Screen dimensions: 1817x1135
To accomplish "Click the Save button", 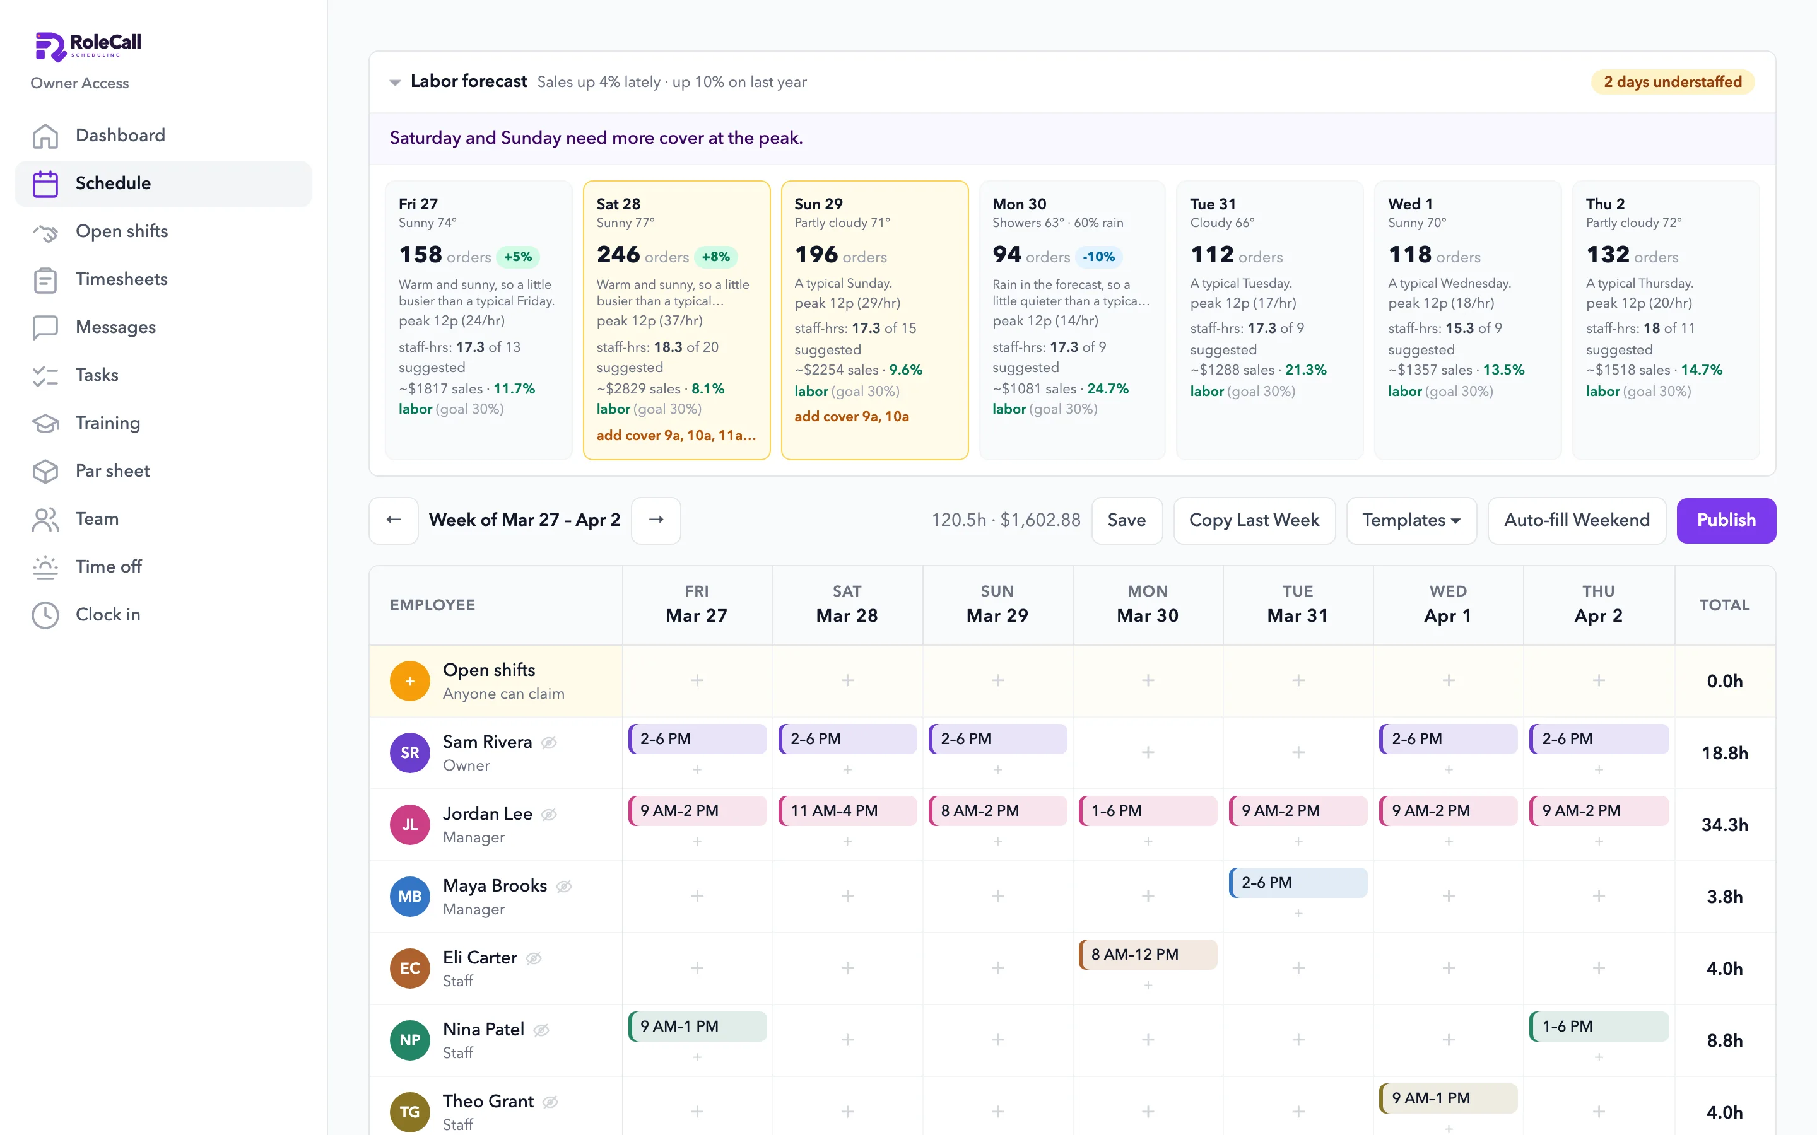I will pyautogui.click(x=1126, y=520).
